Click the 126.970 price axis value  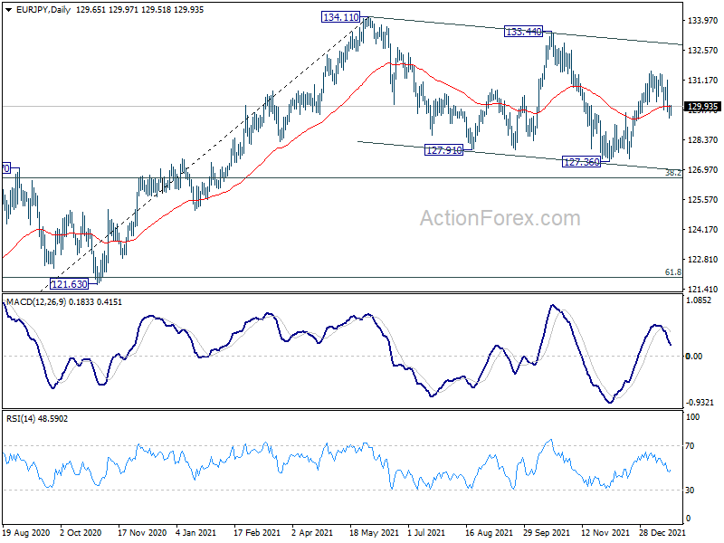(703, 170)
